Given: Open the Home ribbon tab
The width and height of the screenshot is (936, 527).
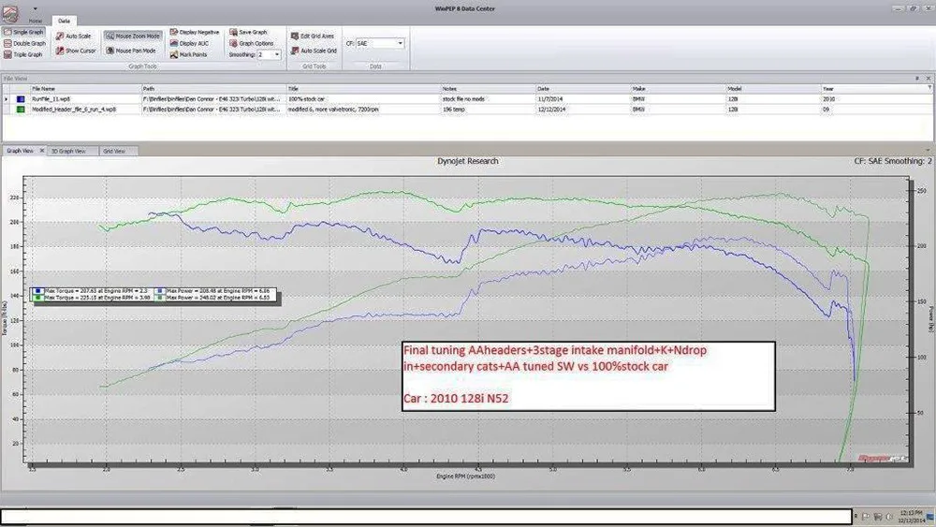Looking at the screenshot, I should [36, 21].
